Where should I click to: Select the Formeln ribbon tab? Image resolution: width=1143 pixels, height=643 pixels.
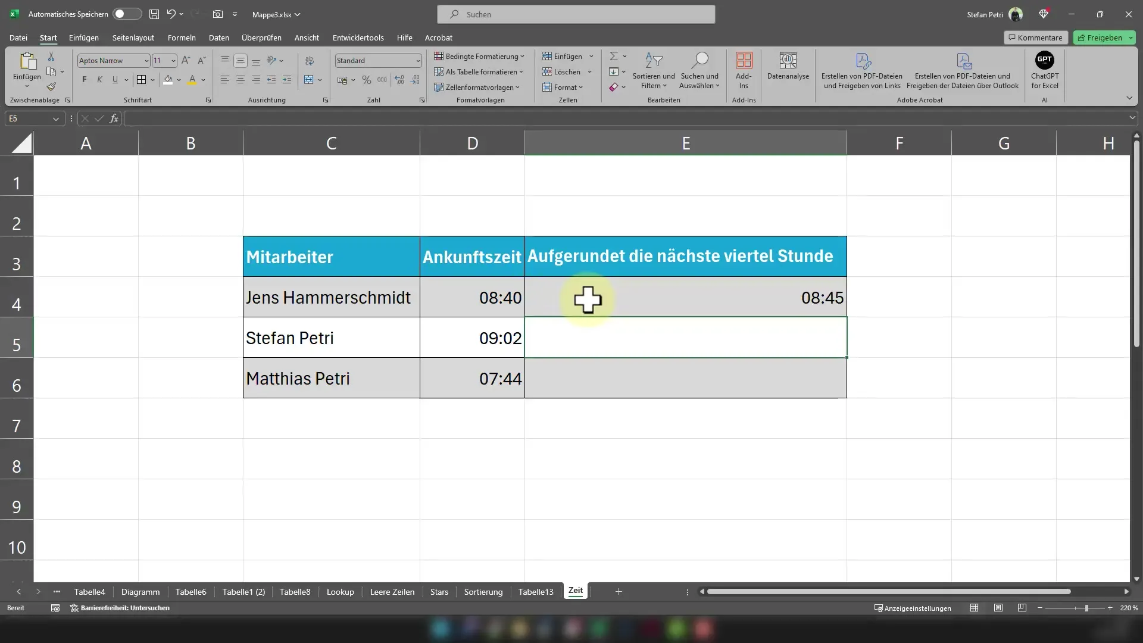pyautogui.click(x=182, y=37)
